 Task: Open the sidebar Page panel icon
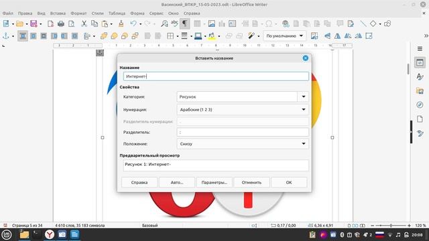[420, 119]
